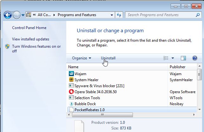
Task: Sort by the Name column header
Action: pyautogui.click(x=73, y=67)
